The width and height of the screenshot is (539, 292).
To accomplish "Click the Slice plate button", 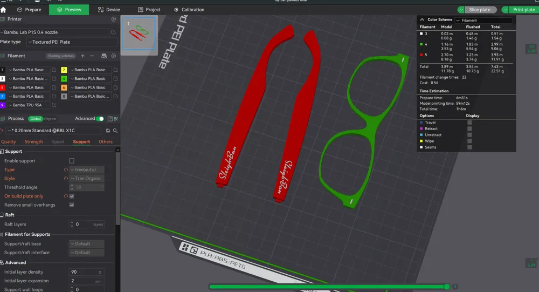I will click(x=480, y=10).
